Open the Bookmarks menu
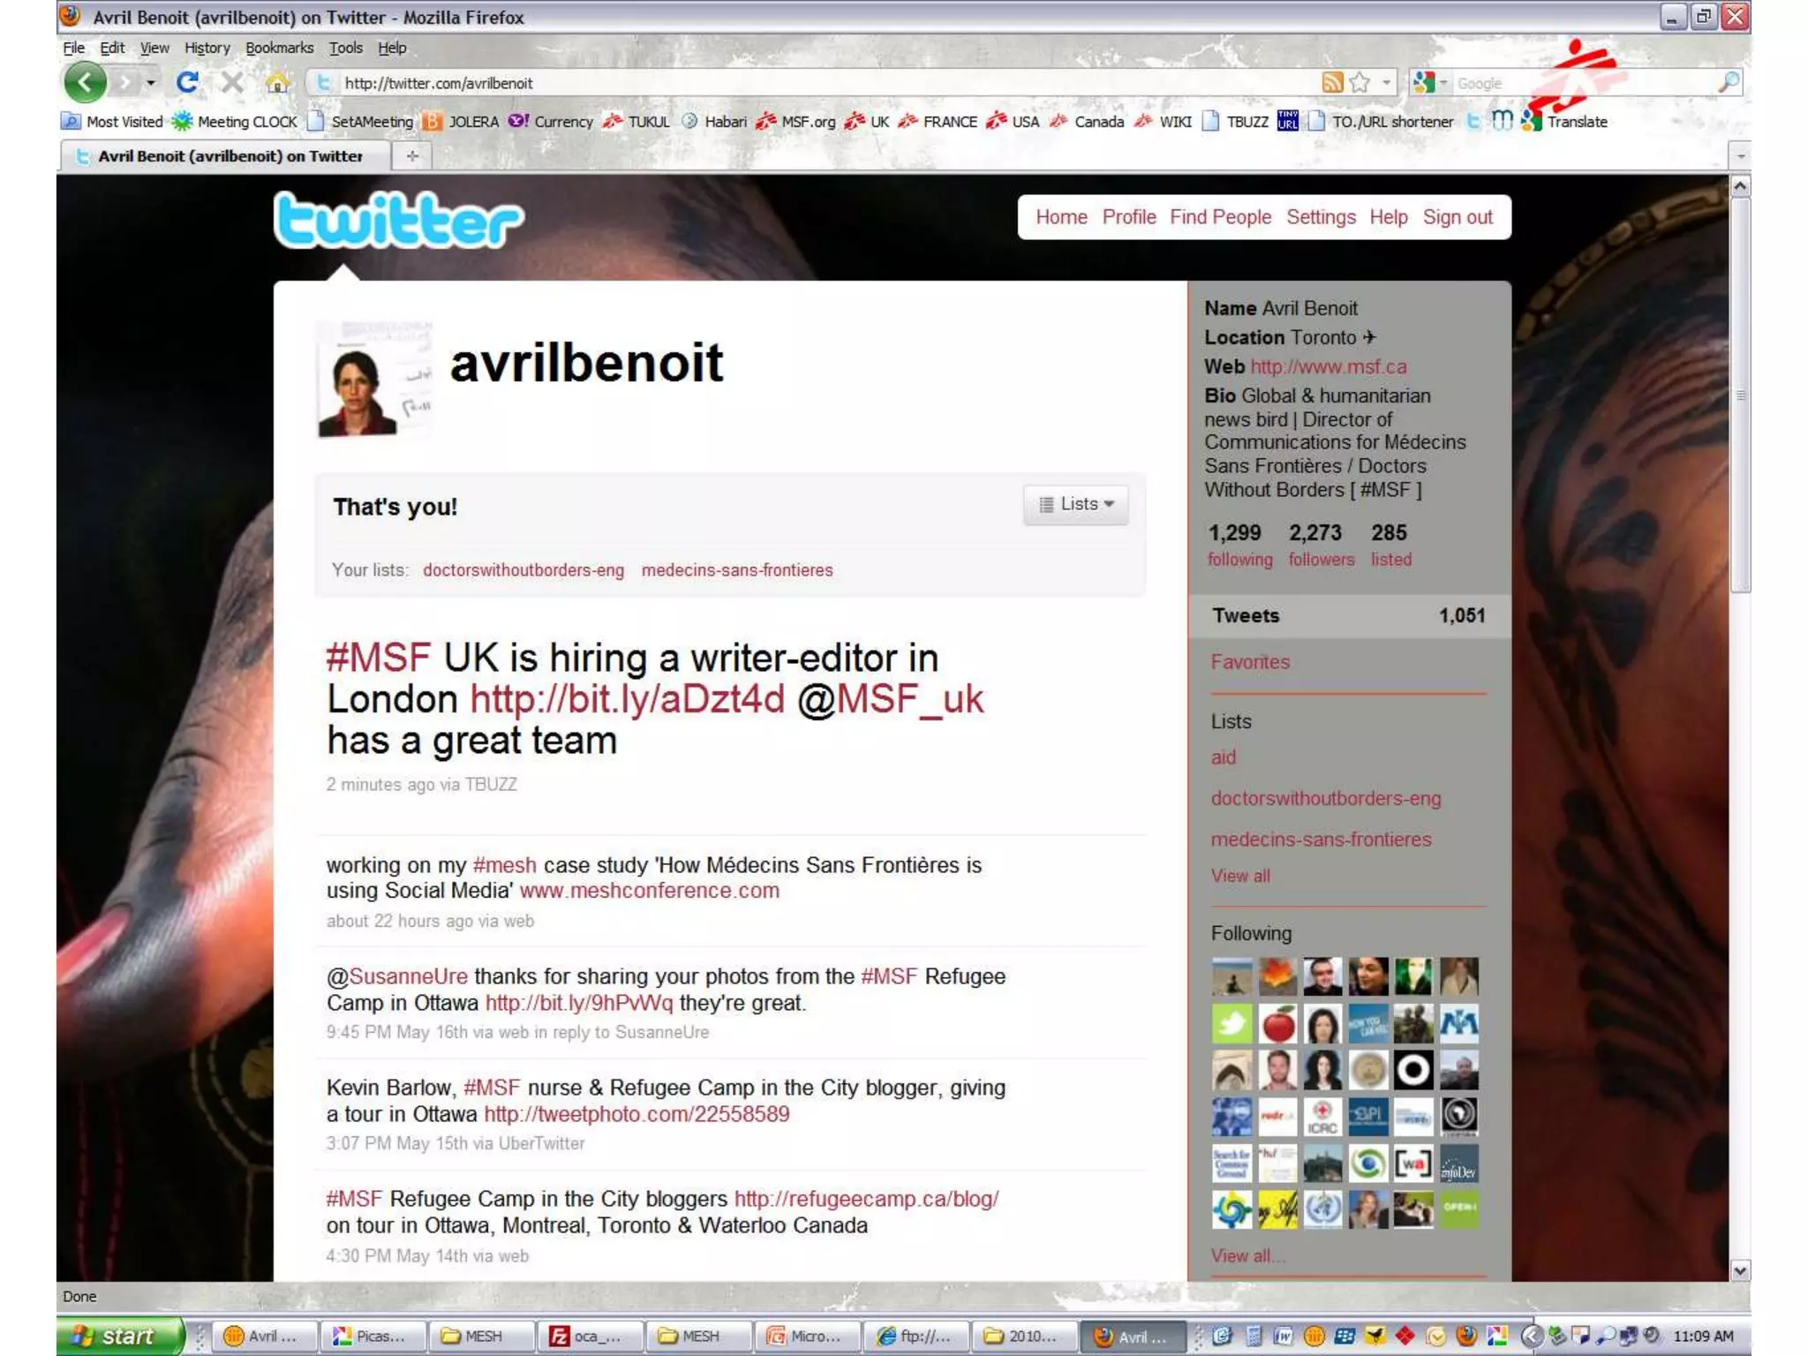Image resolution: width=1808 pixels, height=1356 pixels. pos(279,48)
